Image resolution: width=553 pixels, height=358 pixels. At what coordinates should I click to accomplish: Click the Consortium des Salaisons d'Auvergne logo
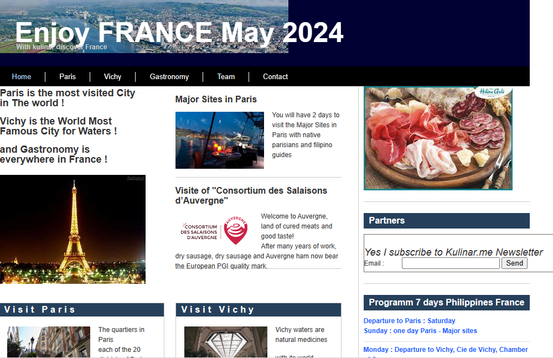[214, 230]
